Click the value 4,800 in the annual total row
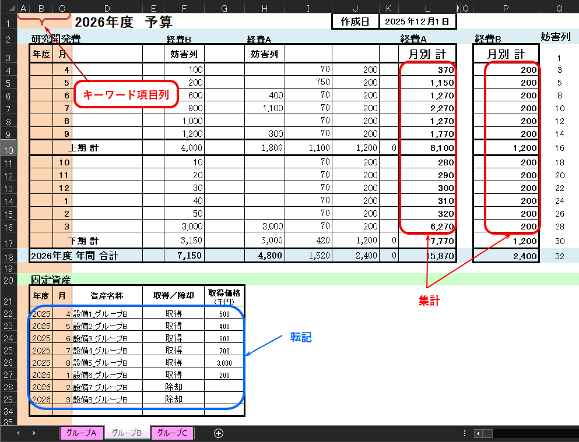Screen dimensions: 579x442 pos(264,256)
